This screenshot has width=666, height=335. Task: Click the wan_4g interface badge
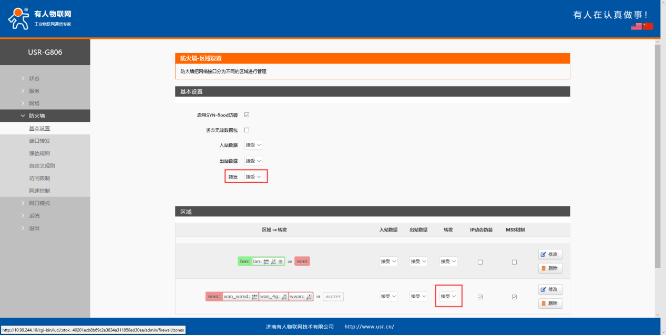[273, 297]
